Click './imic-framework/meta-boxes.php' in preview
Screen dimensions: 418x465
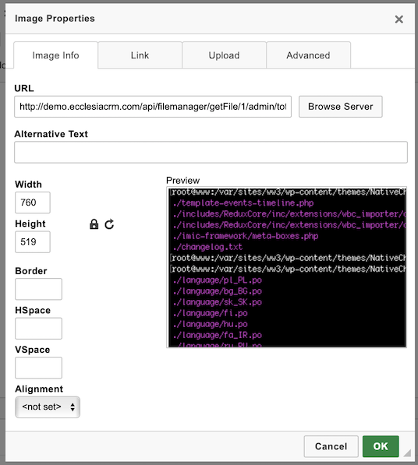[246, 236]
